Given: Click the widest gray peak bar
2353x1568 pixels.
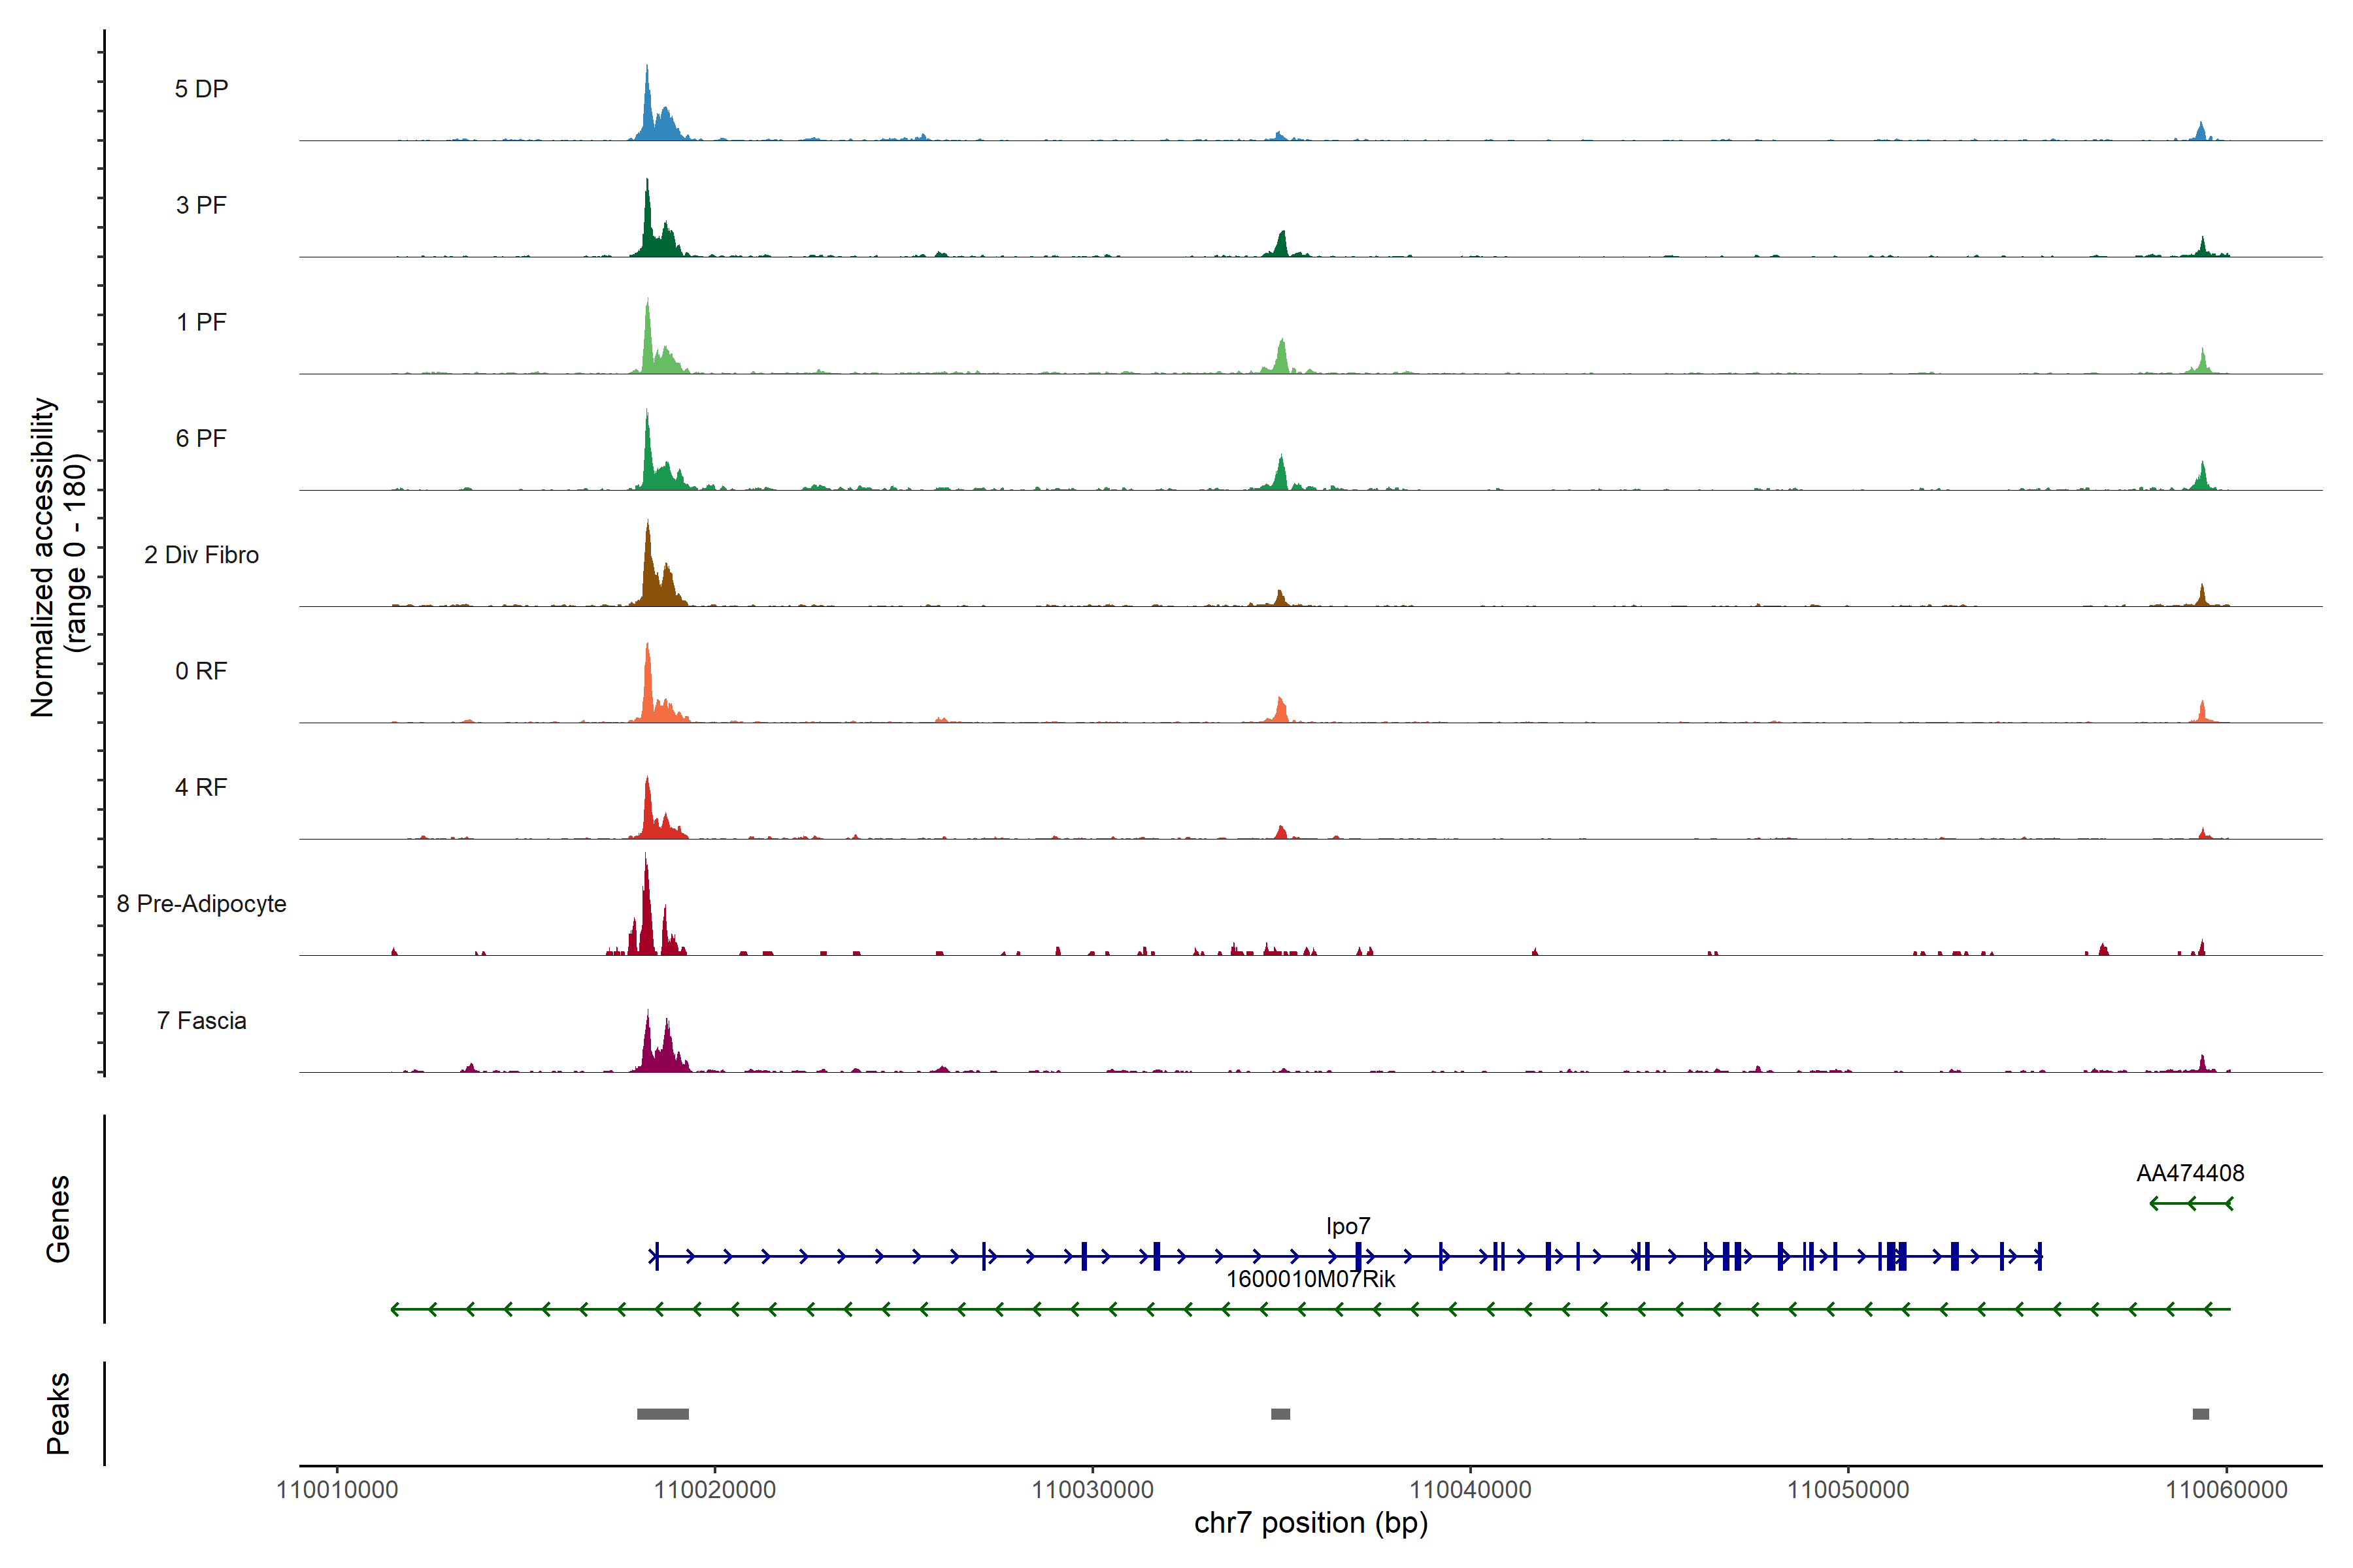Looking at the screenshot, I should [x=662, y=1414].
